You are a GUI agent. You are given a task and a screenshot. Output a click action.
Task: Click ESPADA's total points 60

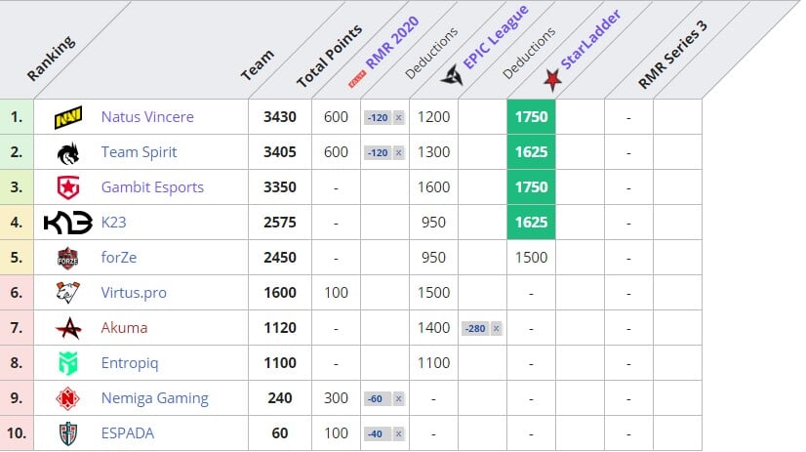pyautogui.click(x=280, y=433)
